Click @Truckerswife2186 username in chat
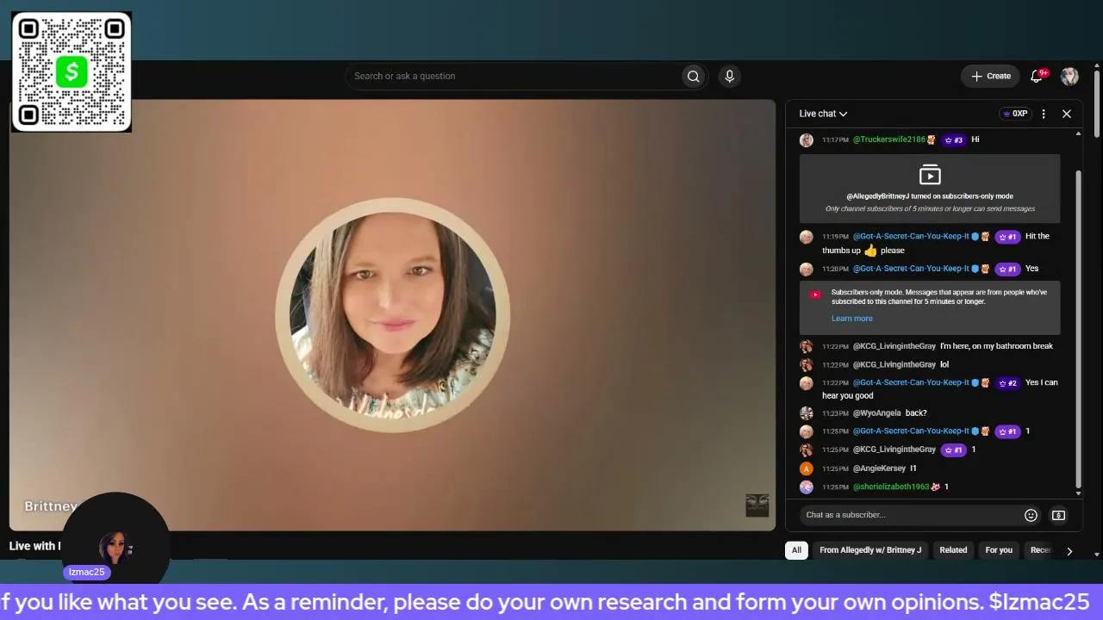Screen dimensions: 1103x620 pos(888,139)
